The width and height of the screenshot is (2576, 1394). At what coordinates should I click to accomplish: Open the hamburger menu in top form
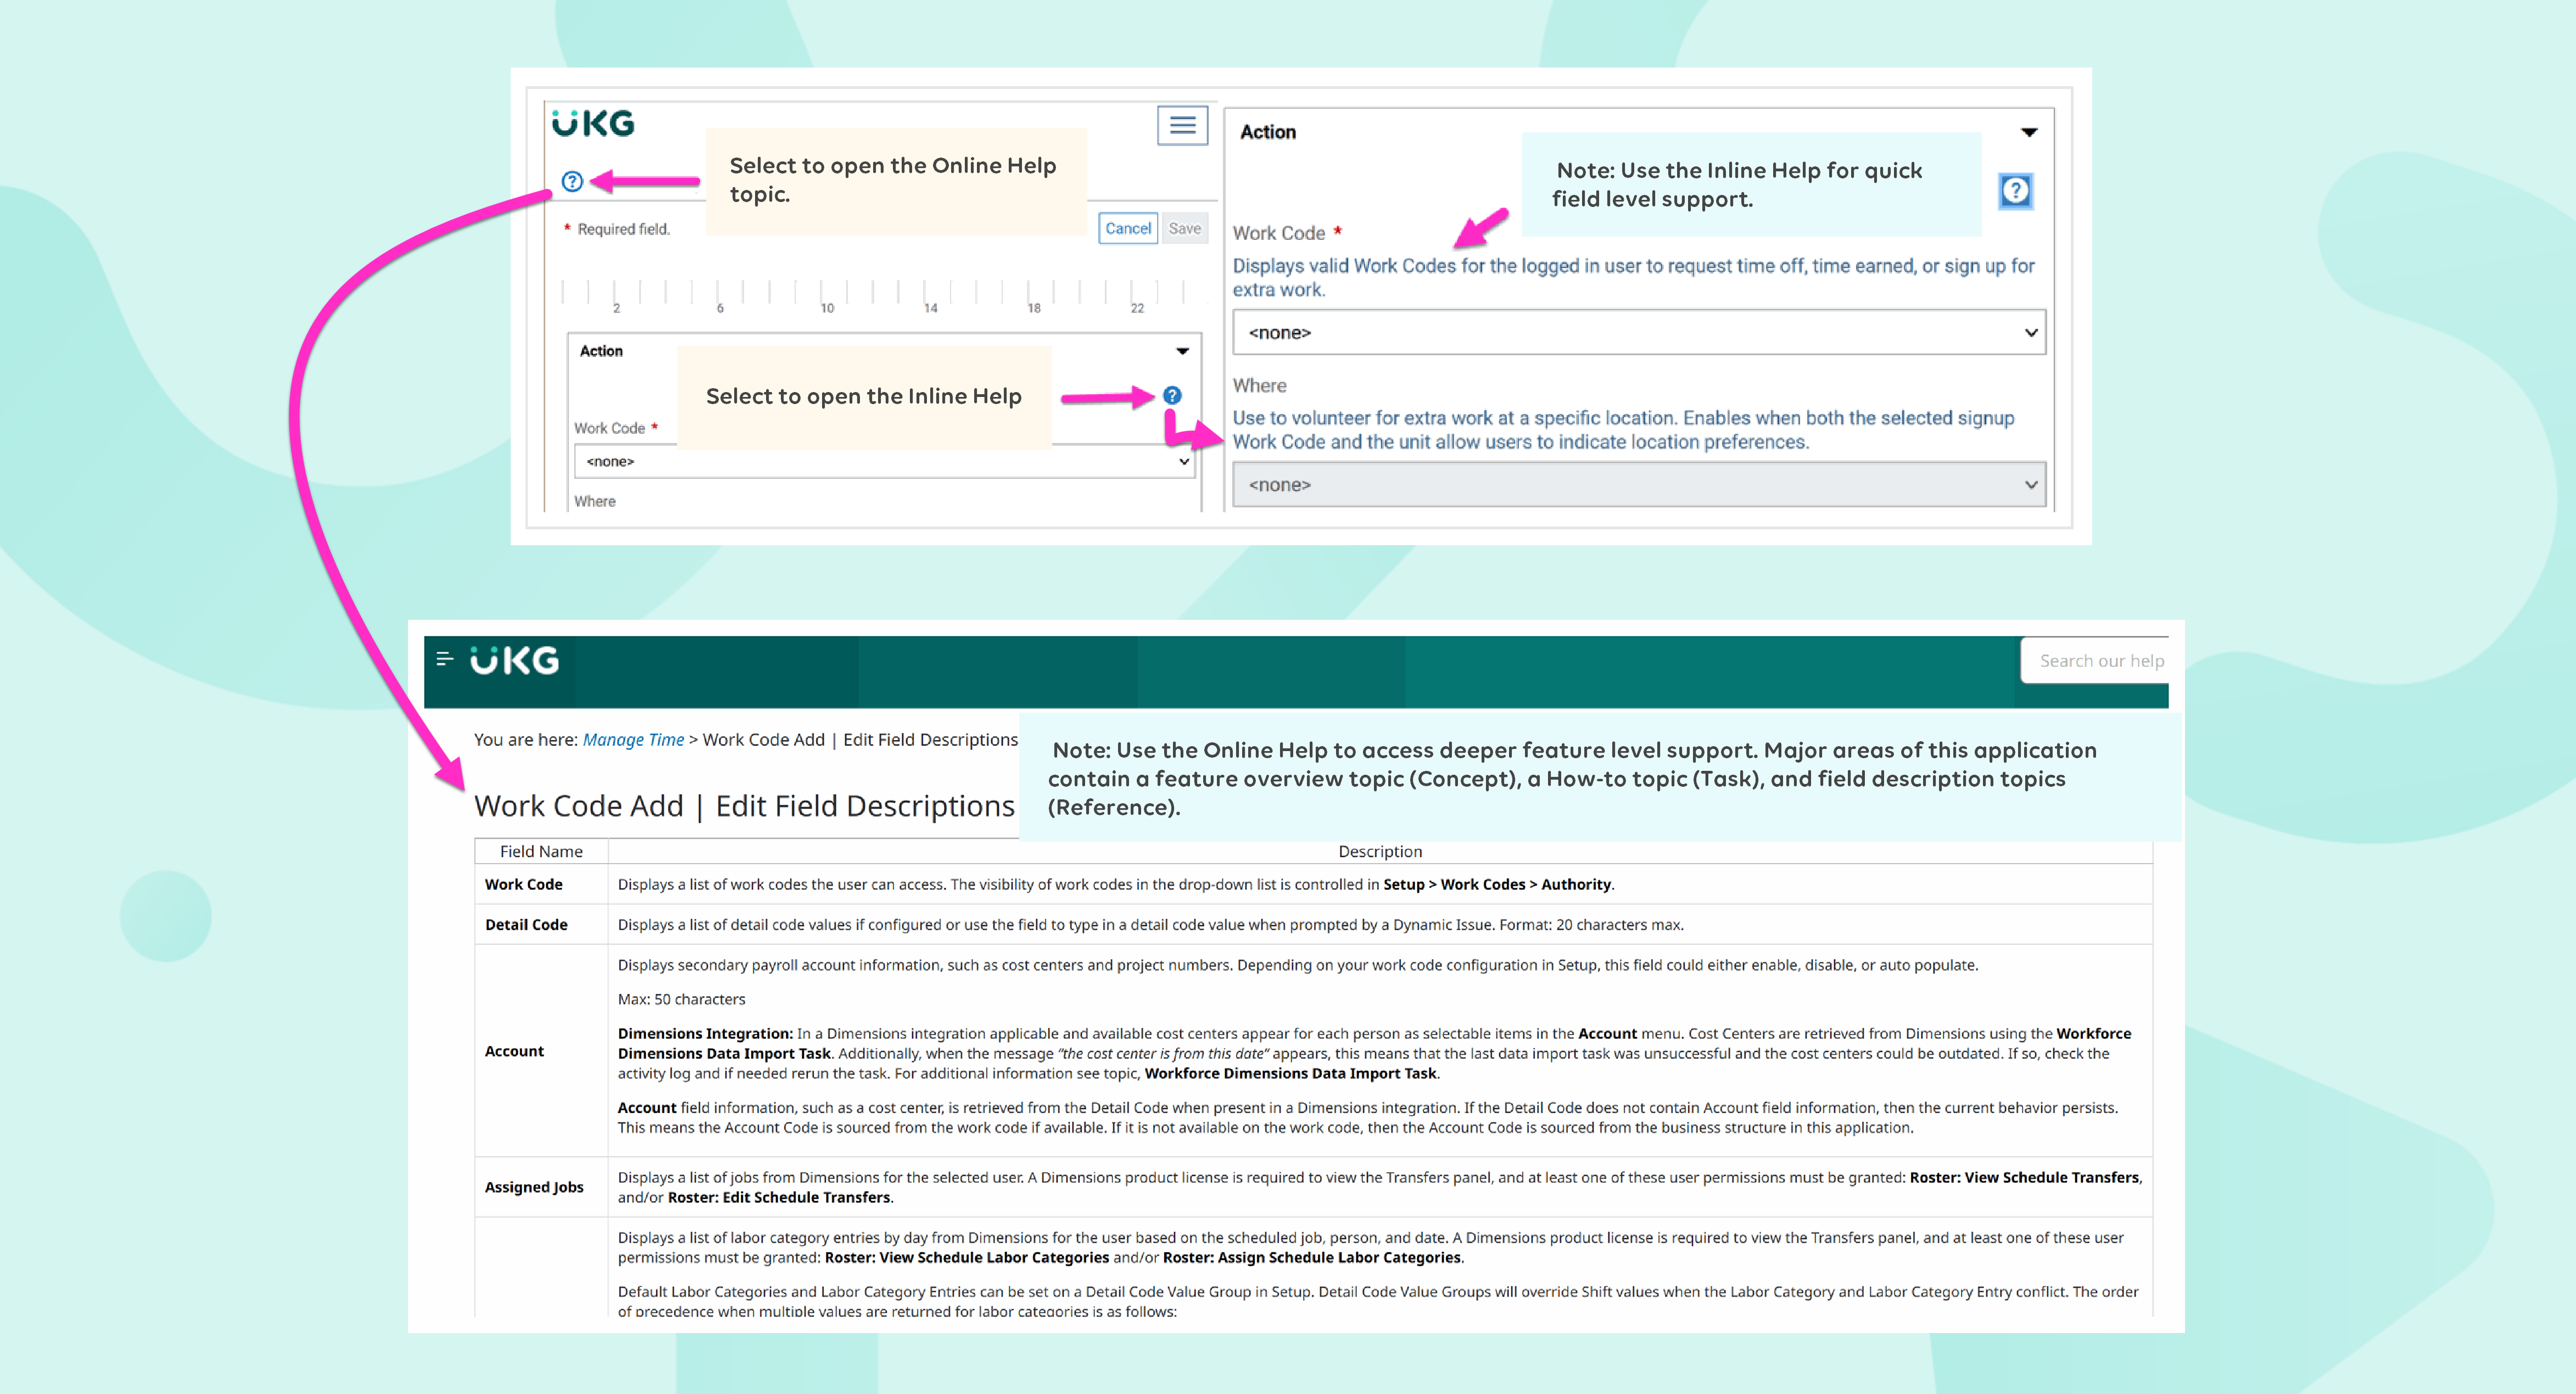point(1183,125)
